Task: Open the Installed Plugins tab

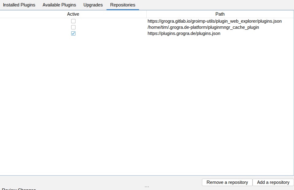Action: pos(19,5)
